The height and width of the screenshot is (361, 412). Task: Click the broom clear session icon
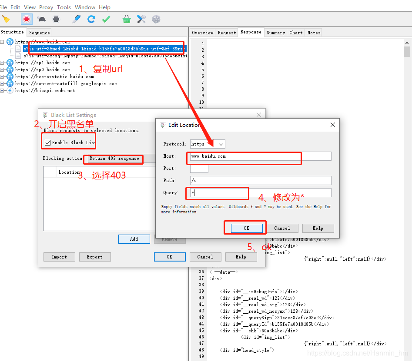[x=6, y=20]
